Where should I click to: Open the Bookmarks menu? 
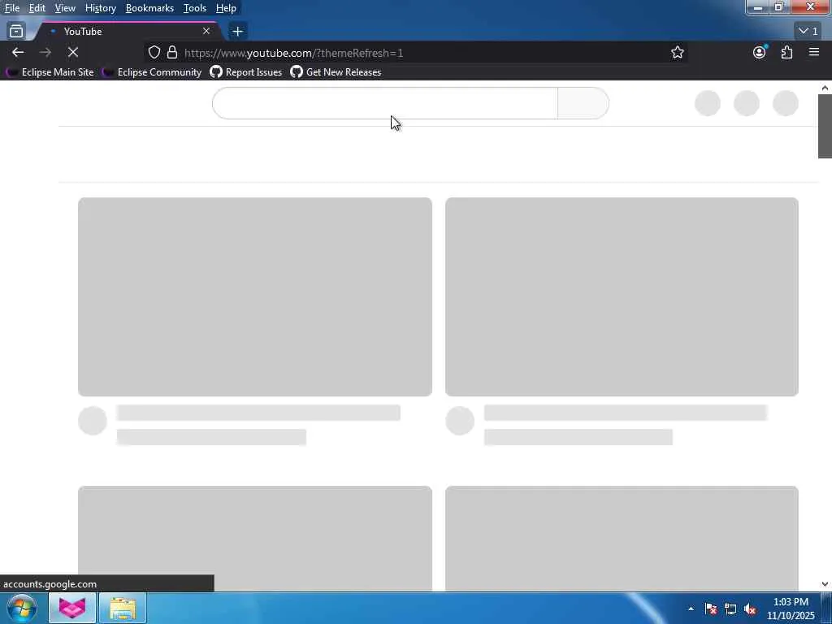[149, 8]
